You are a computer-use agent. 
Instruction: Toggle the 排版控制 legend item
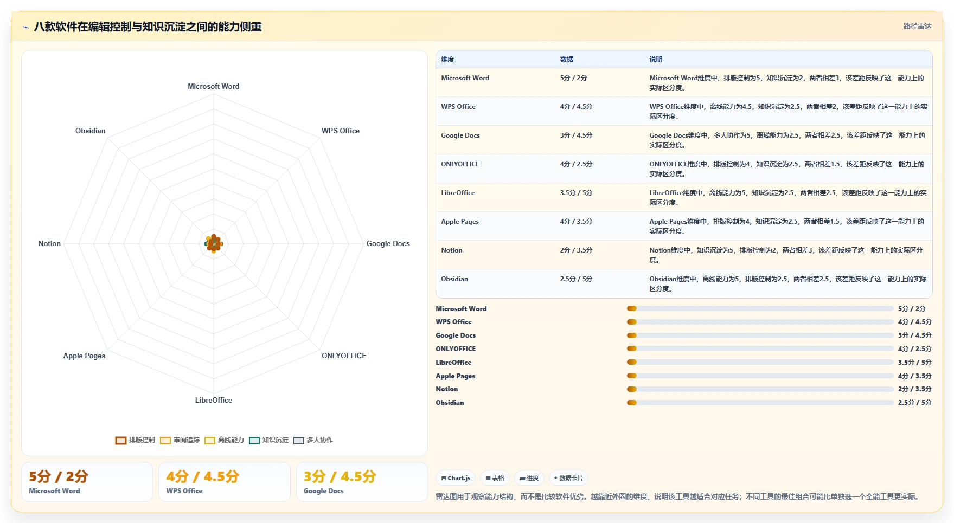135,440
